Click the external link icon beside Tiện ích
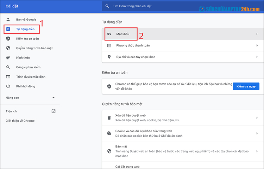264x169 pixels. 54,111
